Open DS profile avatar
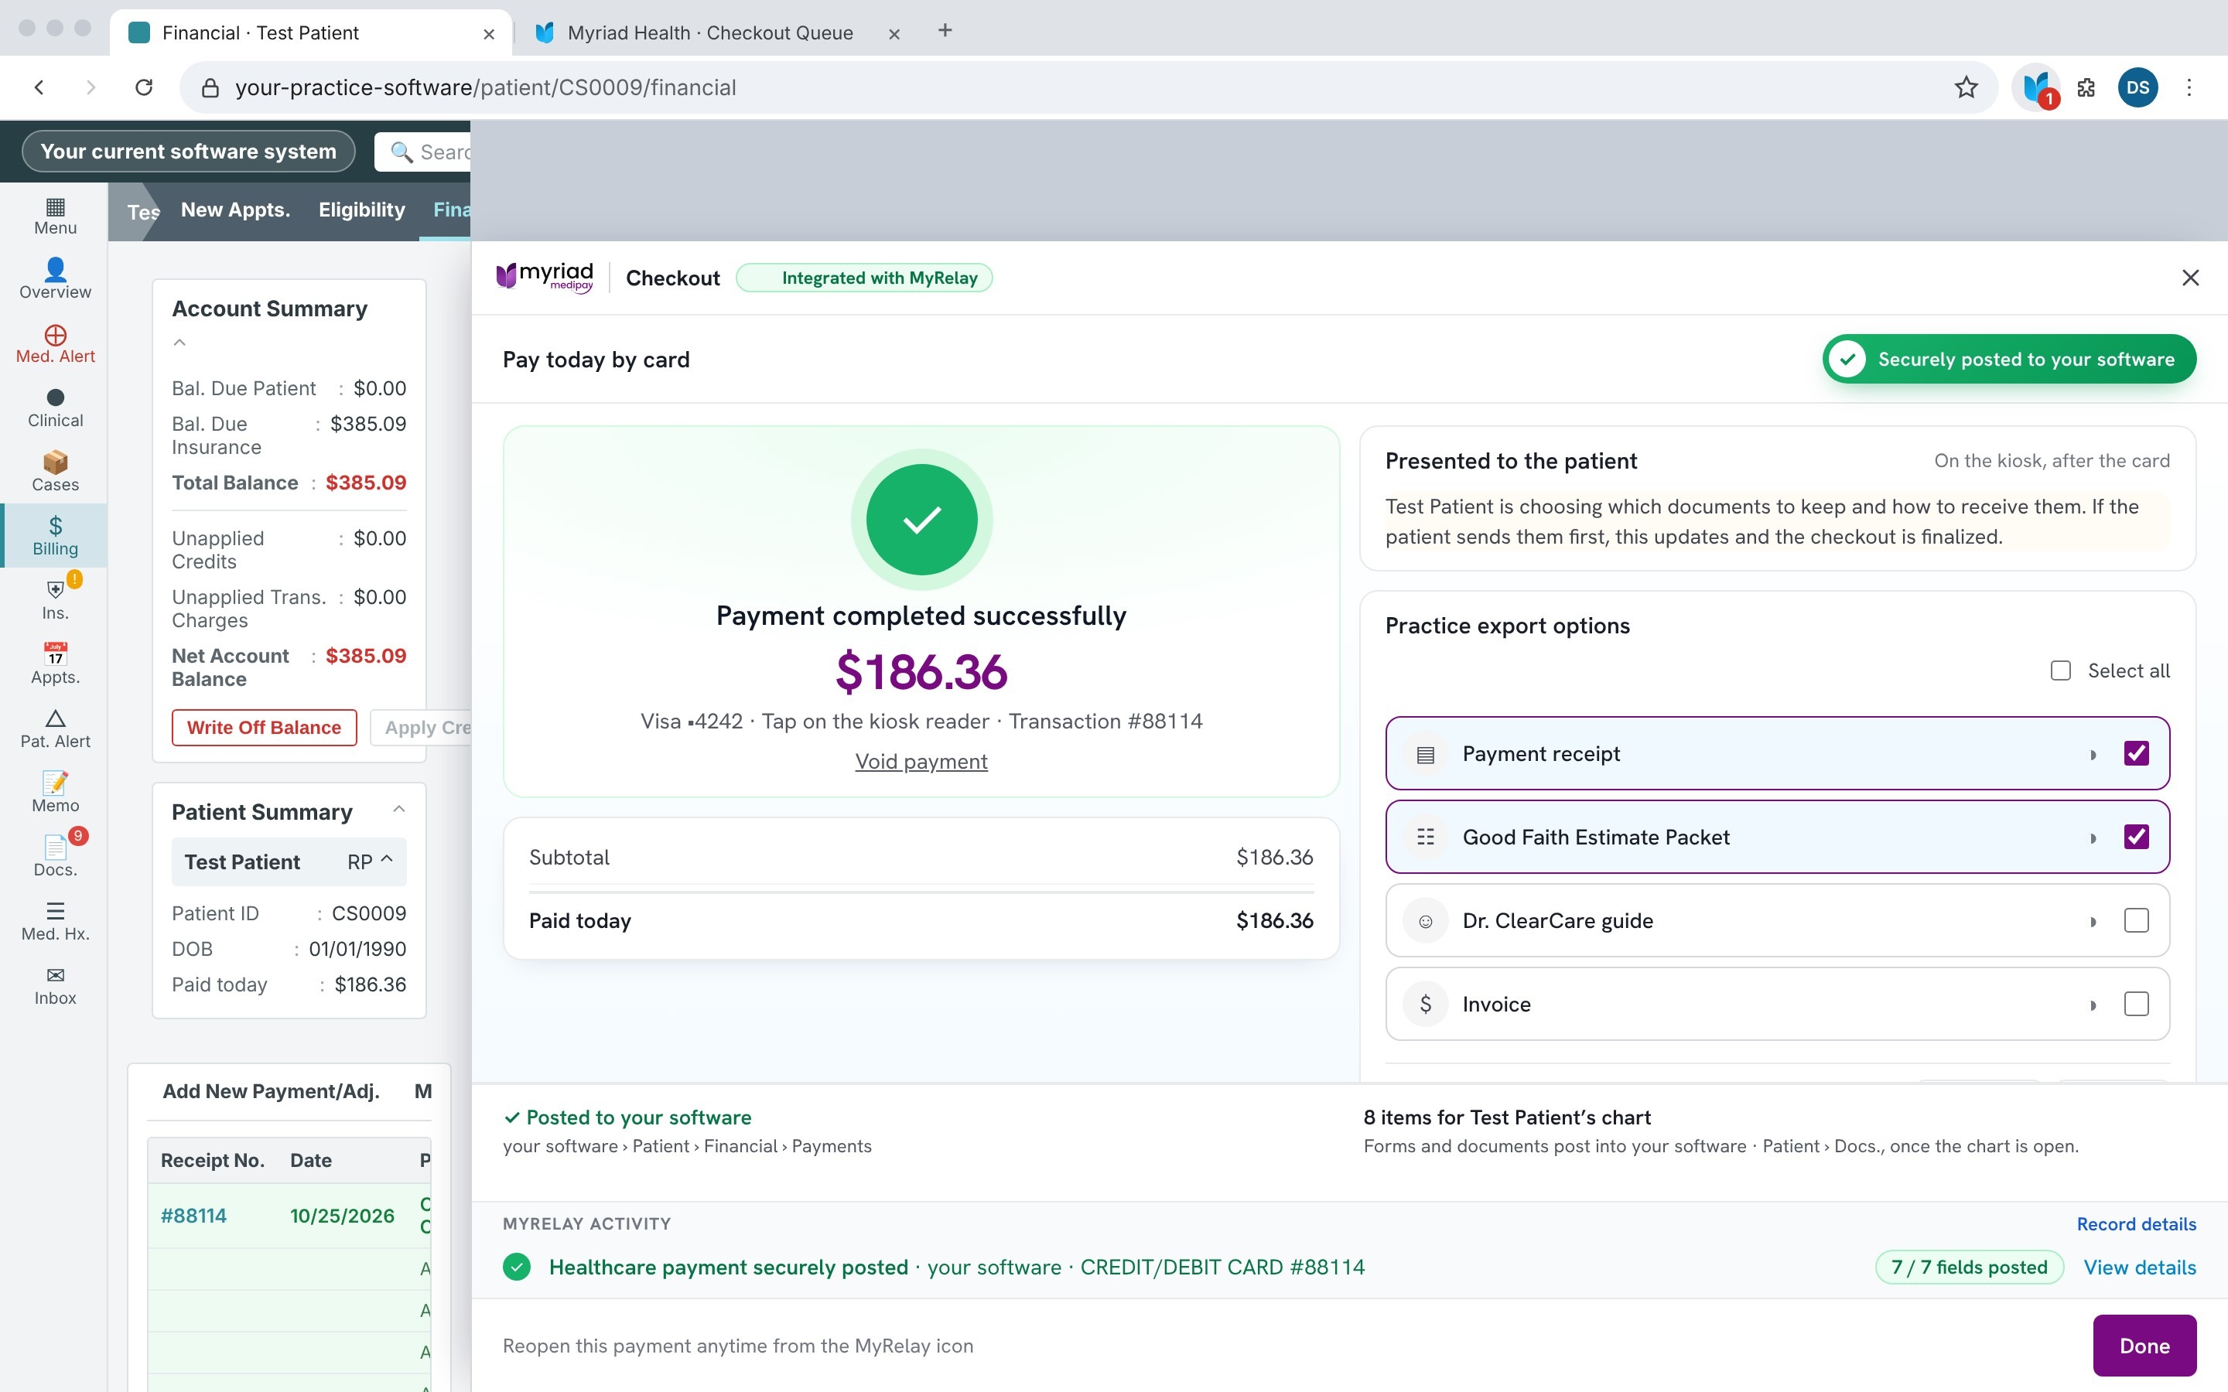Viewport: 2228px width, 1392px height. [2137, 87]
